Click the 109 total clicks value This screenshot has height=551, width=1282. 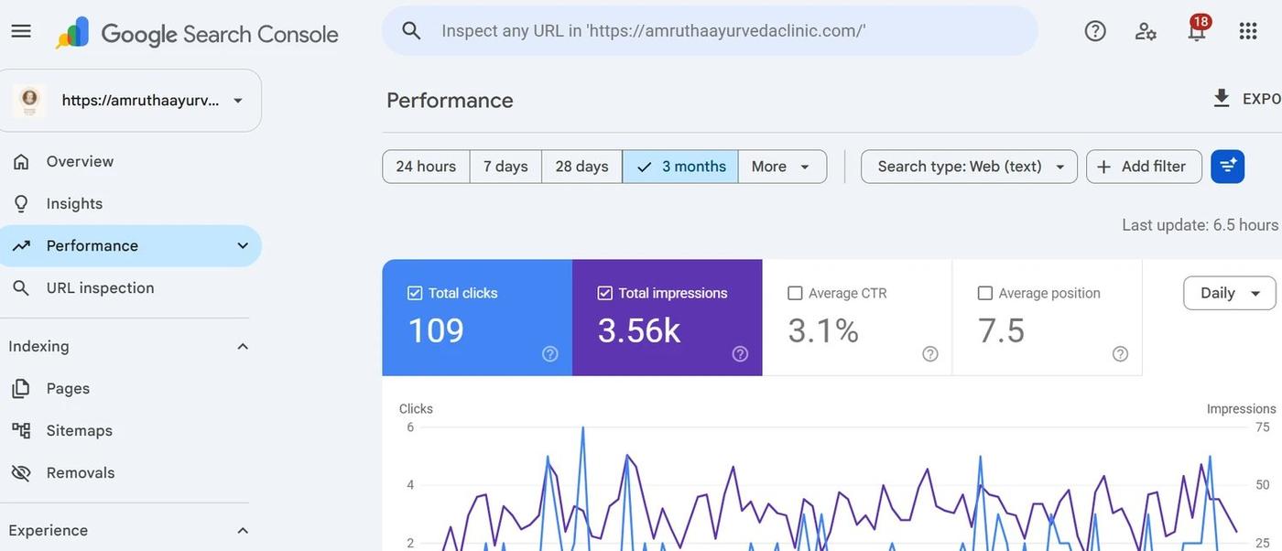(x=436, y=330)
